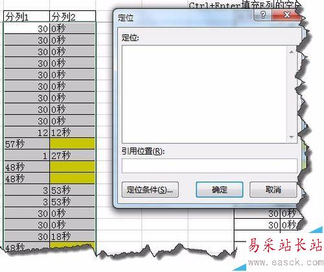Viewport: 324px width, 272px height.
Task: Select the cell containing 57秒
Action: (27, 143)
